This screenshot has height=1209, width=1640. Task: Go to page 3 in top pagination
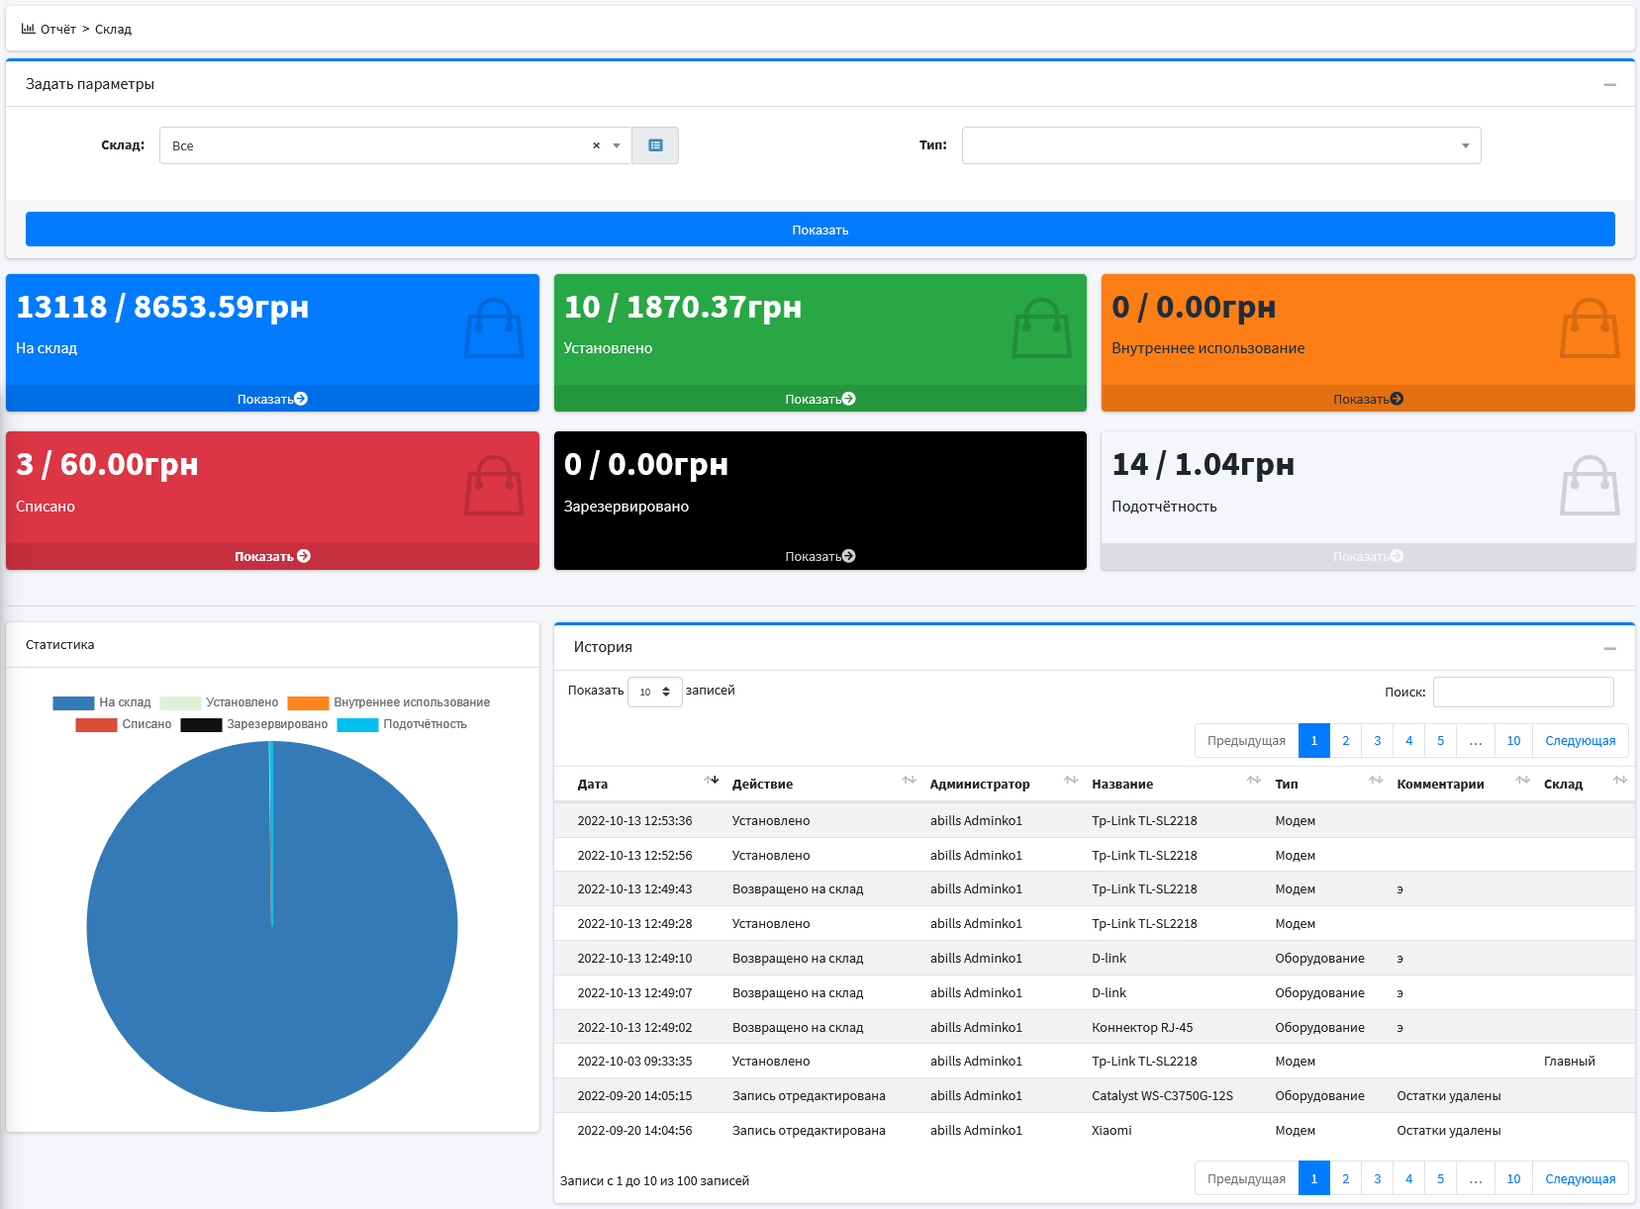coord(1377,741)
